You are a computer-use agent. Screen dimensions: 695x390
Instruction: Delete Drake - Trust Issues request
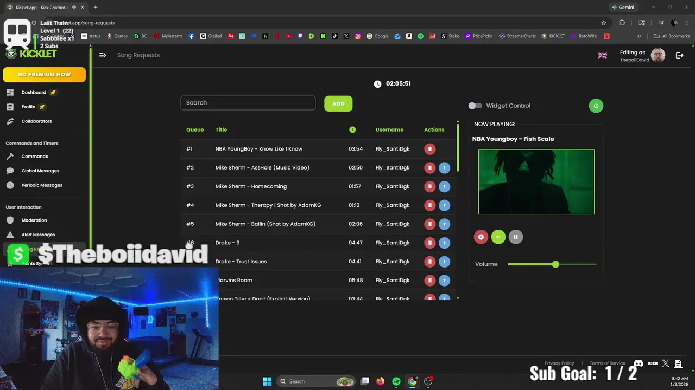click(429, 262)
